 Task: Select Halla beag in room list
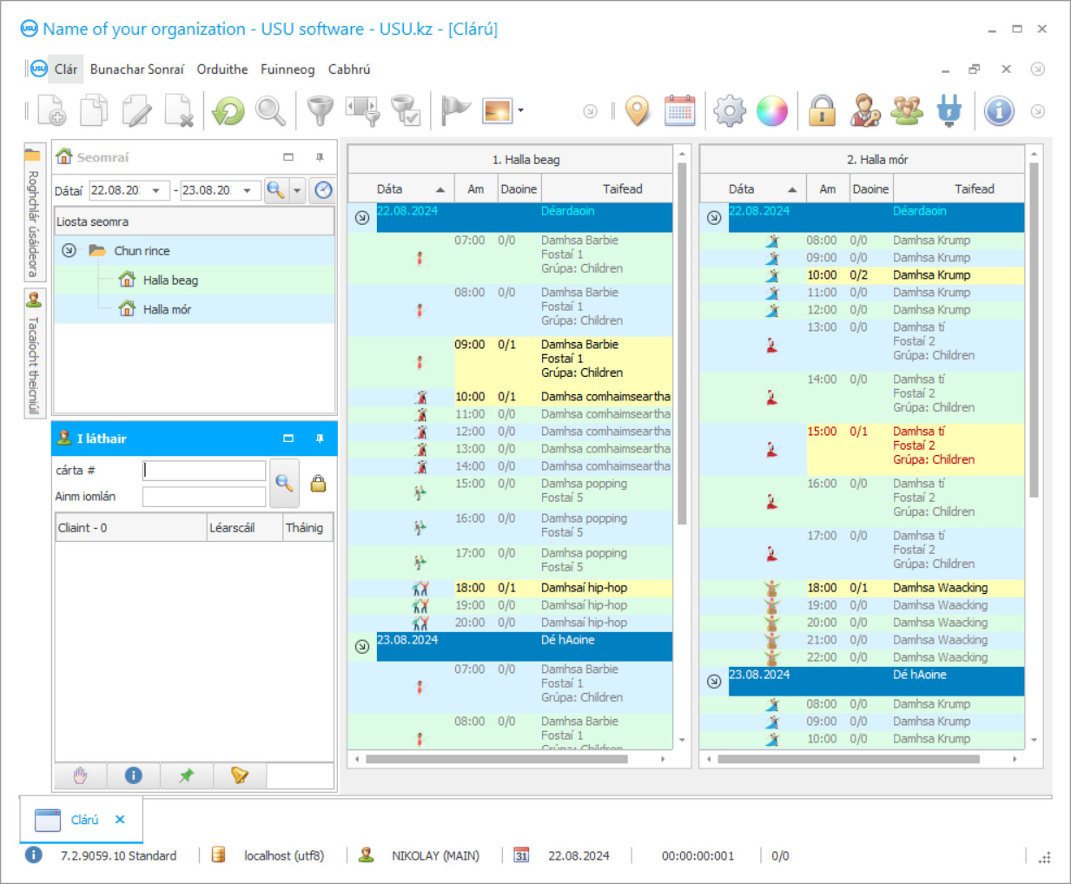click(170, 280)
